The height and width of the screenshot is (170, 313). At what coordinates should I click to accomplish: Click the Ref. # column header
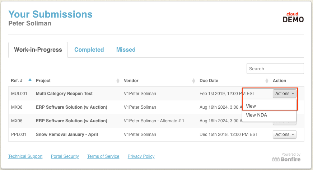tap(17, 81)
